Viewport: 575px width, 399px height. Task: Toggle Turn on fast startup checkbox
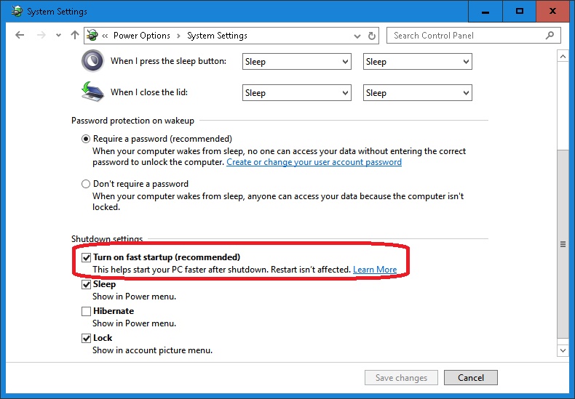click(86, 257)
